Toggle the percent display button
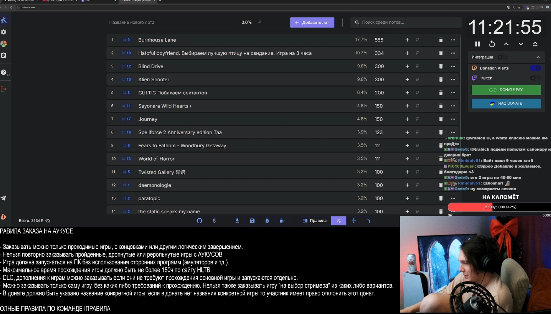This screenshot has height=314, width=551. coord(339,221)
